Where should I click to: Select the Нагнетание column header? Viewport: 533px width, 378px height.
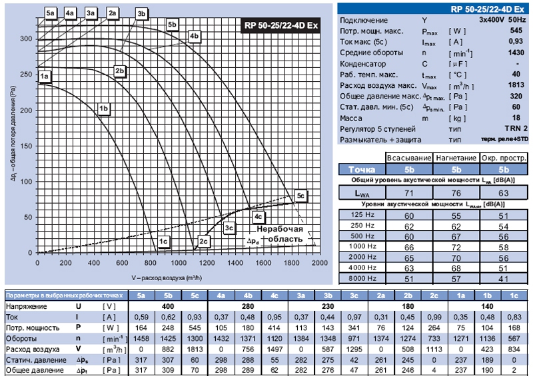pyautogui.click(x=456, y=158)
